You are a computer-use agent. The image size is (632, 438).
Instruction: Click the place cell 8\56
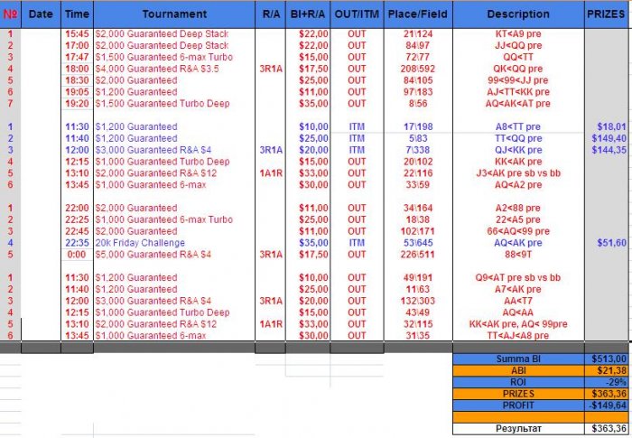click(x=418, y=104)
